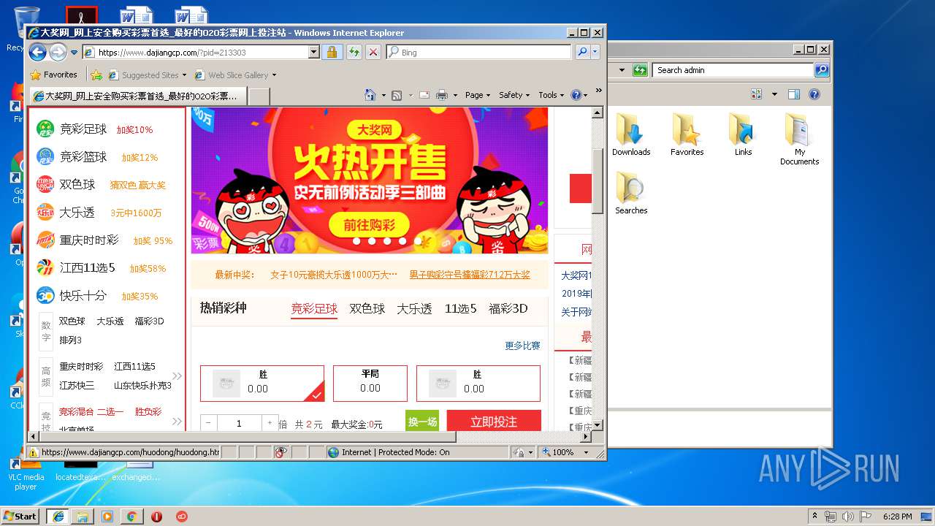The width and height of the screenshot is (935, 526).
Task: Select the right 胜 0.00 betting option
Action: tap(478, 383)
